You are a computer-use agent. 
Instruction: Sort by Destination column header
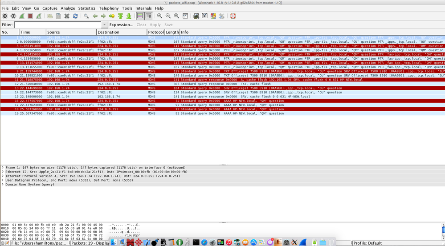click(x=122, y=32)
